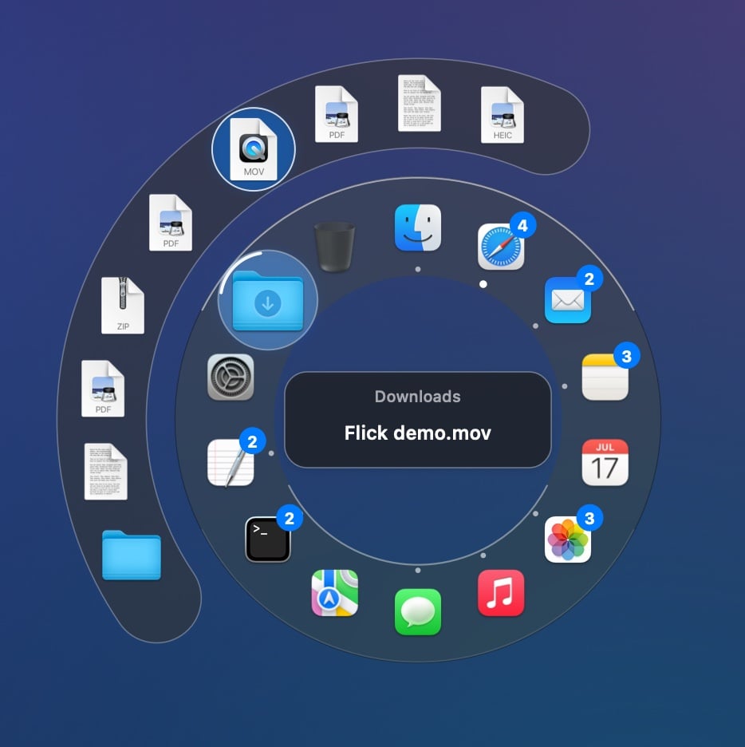Screen dimensions: 745x747
Task: Open the Terminal app icon
Action: pos(268,539)
